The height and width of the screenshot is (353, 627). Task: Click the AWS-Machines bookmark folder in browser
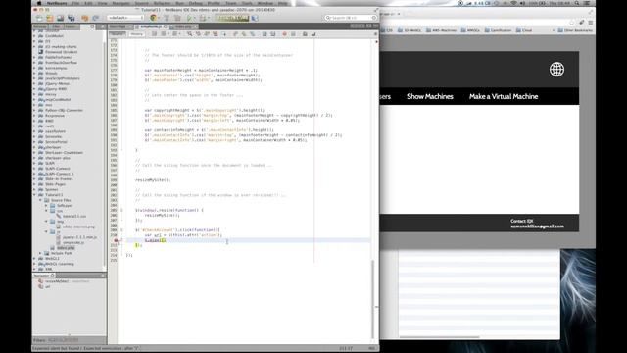coord(441,30)
